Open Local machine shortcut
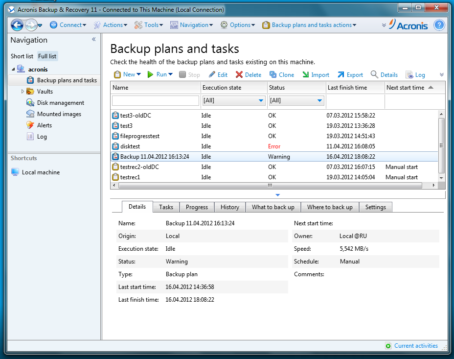 pyautogui.click(x=35, y=172)
